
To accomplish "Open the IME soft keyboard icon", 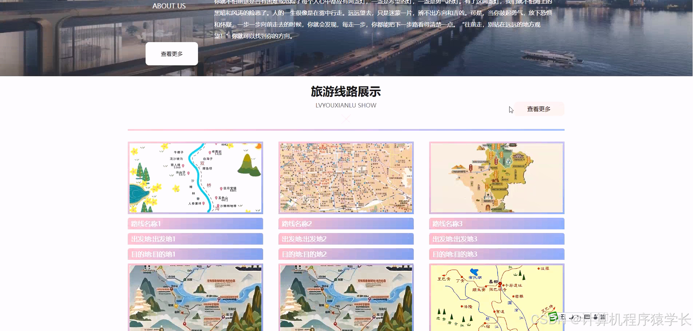I will click(x=587, y=316).
